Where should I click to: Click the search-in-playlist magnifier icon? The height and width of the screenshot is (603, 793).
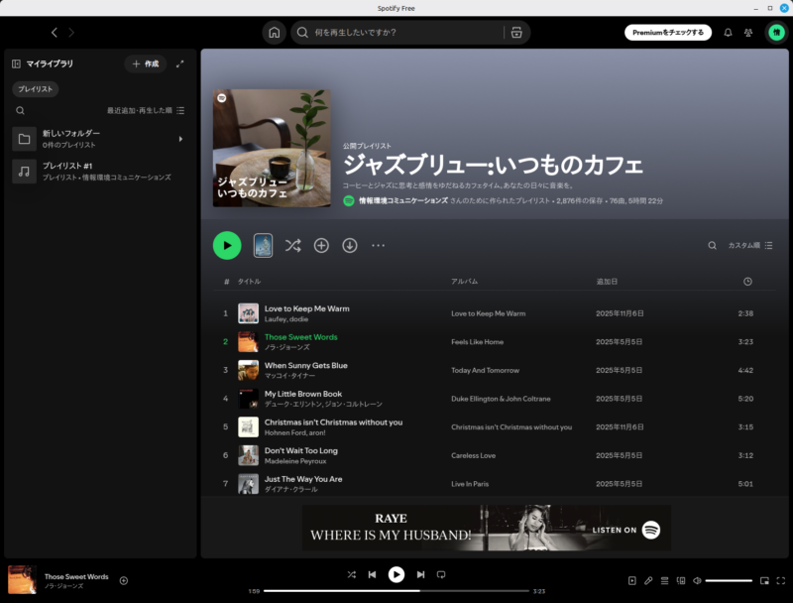(712, 245)
